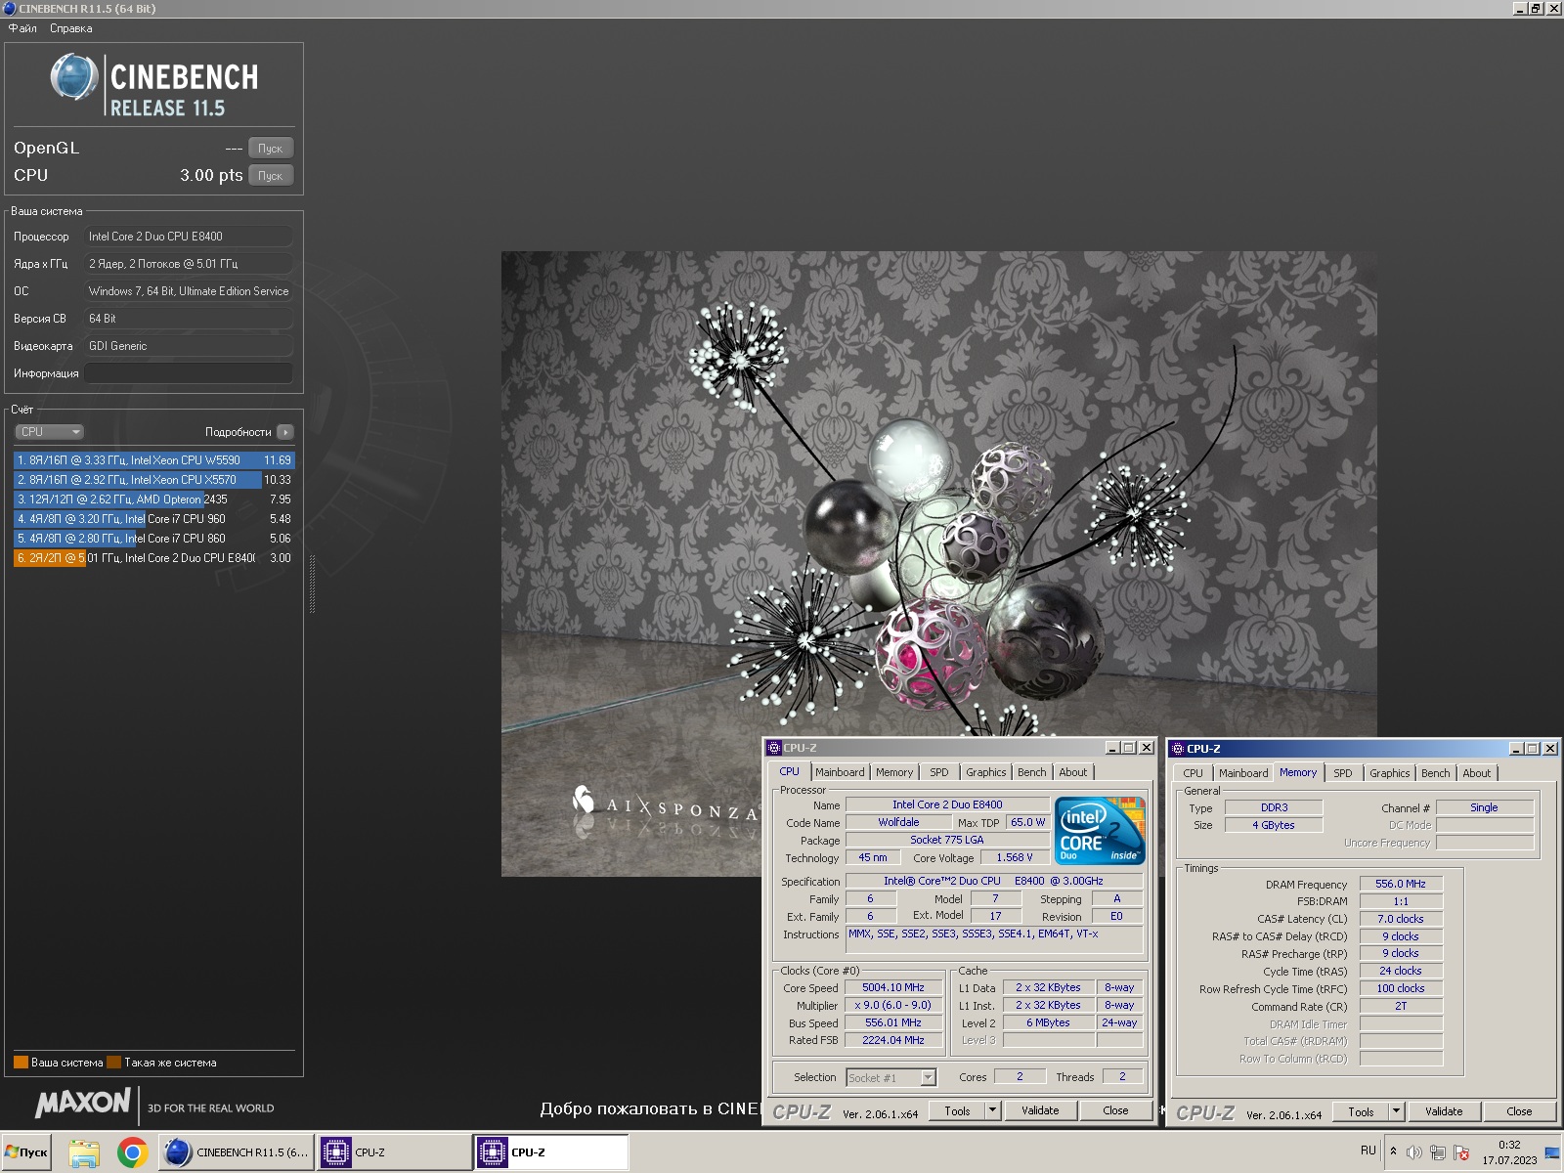The image size is (1564, 1173).
Task: Open About tab in right CPU-Z
Action: point(1477,773)
